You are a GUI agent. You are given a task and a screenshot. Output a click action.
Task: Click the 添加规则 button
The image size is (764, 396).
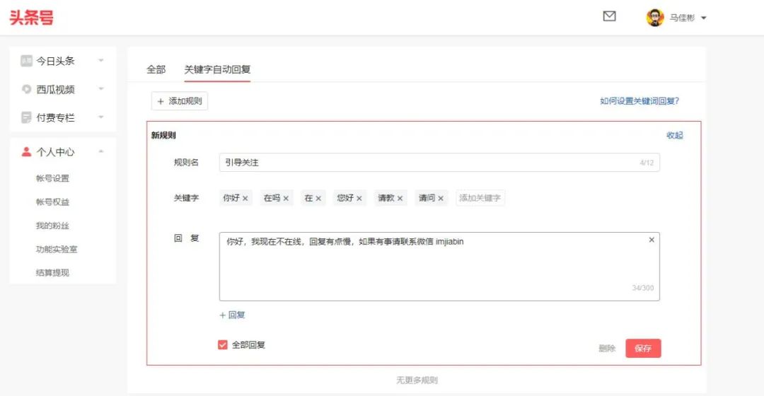[180, 101]
